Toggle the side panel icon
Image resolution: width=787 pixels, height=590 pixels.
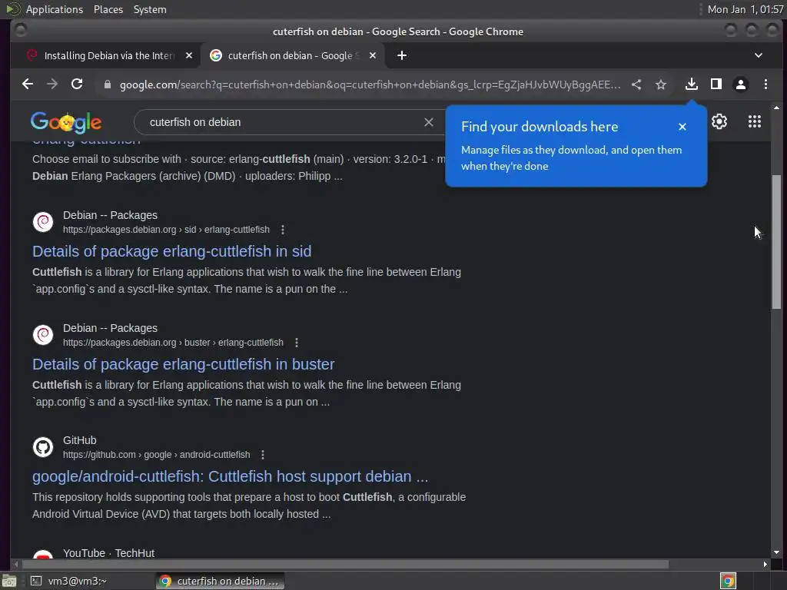716,85
